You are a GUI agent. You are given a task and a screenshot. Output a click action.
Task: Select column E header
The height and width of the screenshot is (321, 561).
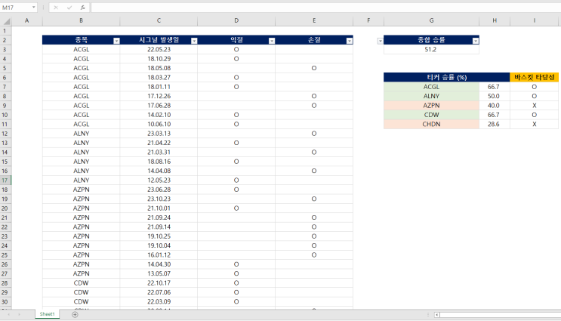click(x=314, y=20)
